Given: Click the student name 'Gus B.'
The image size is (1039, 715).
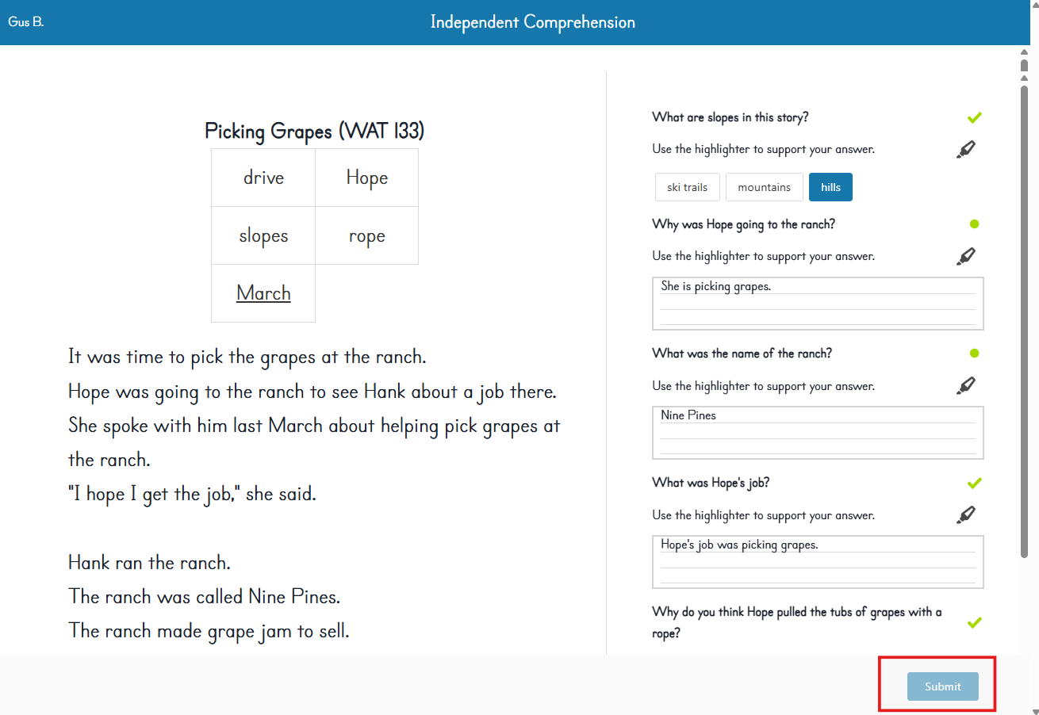Looking at the screenshot, I should click(26, 21).
